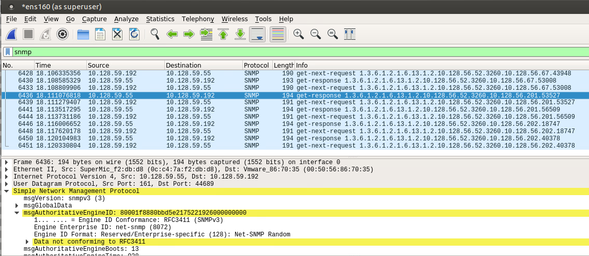Image resolution: width=589 pixels, height=256 pixels.
Task: Select packet number 6430
Action: click(295, 81)
